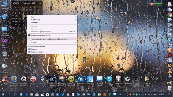Open VKMusic desktop shortcut
The image size is (173, 97).
click(90, 80)
